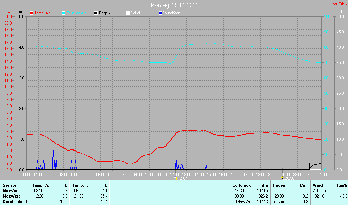Click the black Regen legend swatch
Viewport: 348px width, 205px height.
click(x=96, y=13)
